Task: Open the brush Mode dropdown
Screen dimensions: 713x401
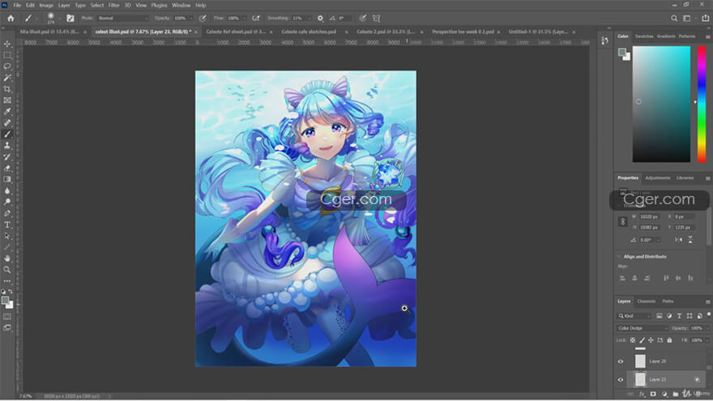Action: point(124,18)
